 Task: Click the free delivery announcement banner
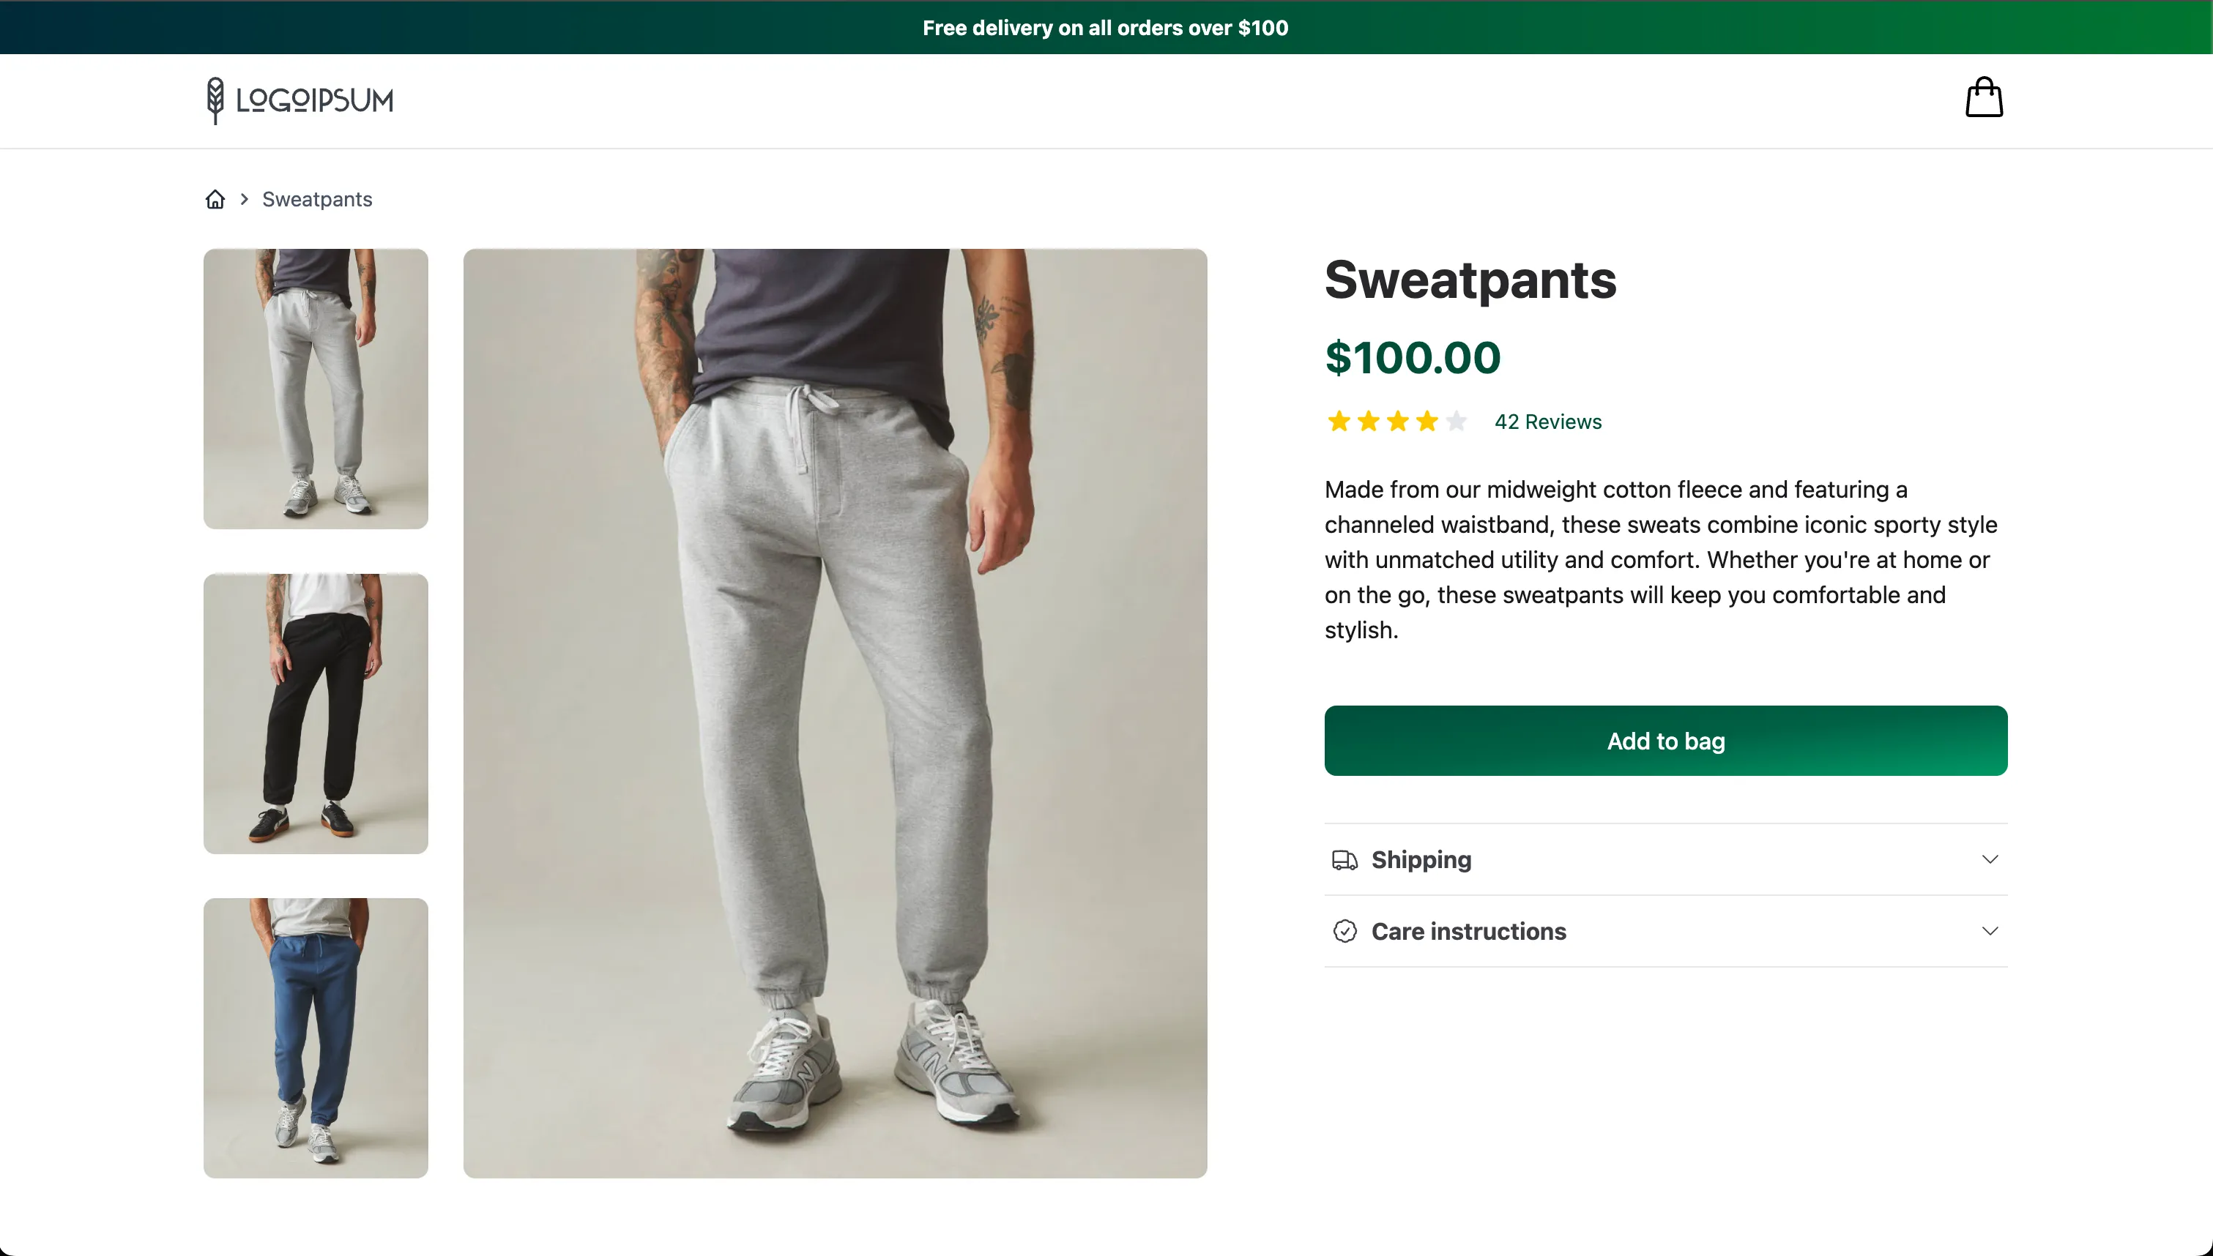point(1105,28)
